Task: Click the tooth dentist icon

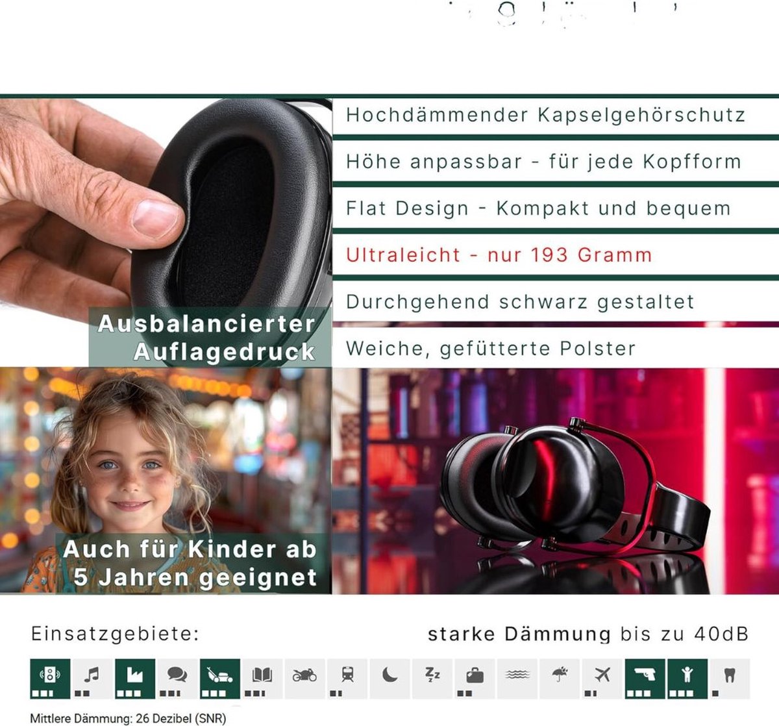Action: click(730, 678)
